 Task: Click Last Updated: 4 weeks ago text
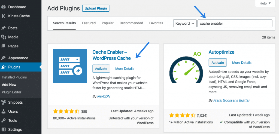(x=132, y=111)
